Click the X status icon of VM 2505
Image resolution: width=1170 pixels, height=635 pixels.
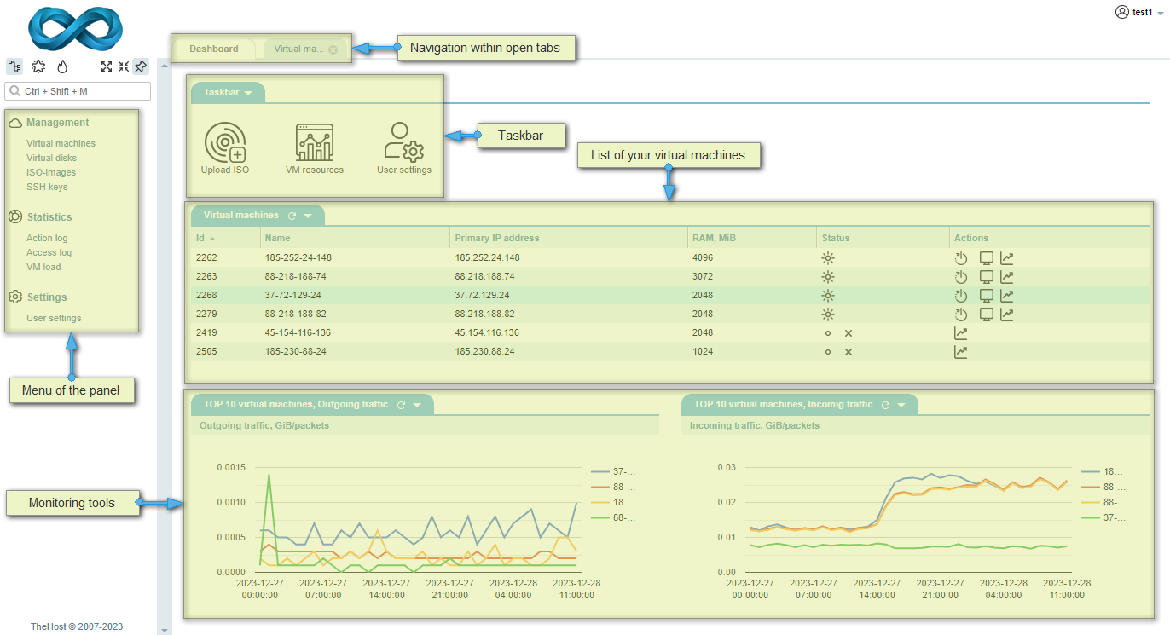tap(849, 352)
